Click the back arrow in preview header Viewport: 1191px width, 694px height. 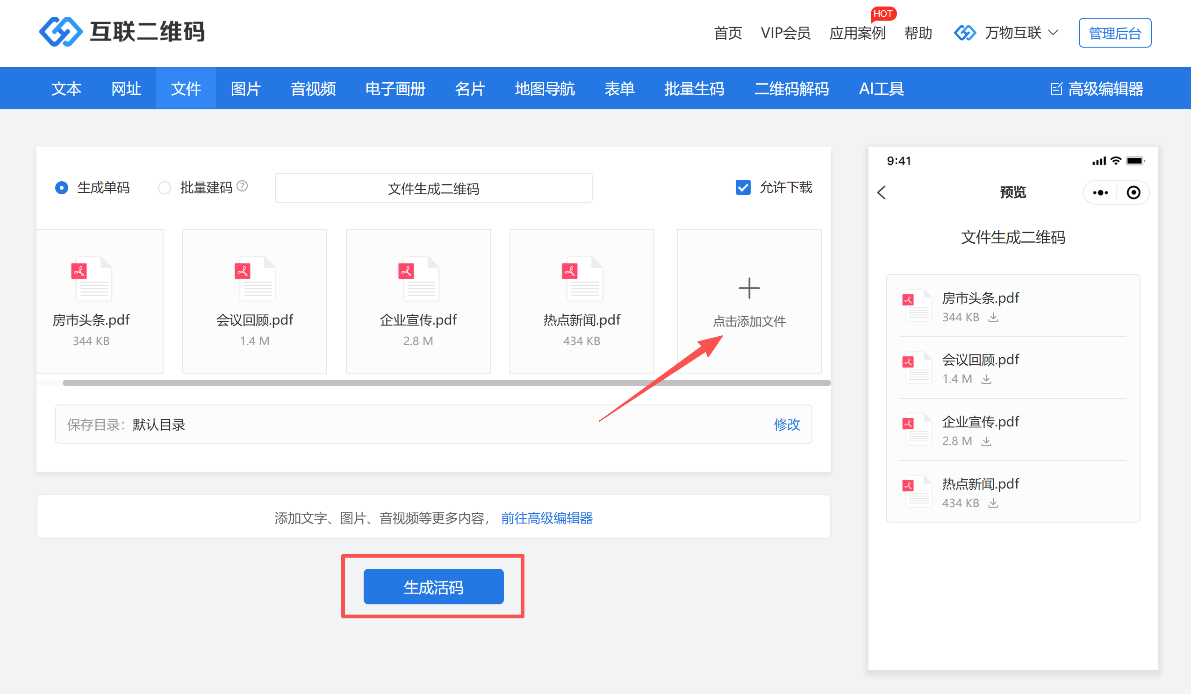tap(882, 192)
